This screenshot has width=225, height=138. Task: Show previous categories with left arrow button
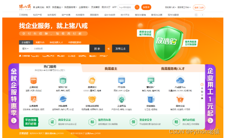click(x=196, y=15)
